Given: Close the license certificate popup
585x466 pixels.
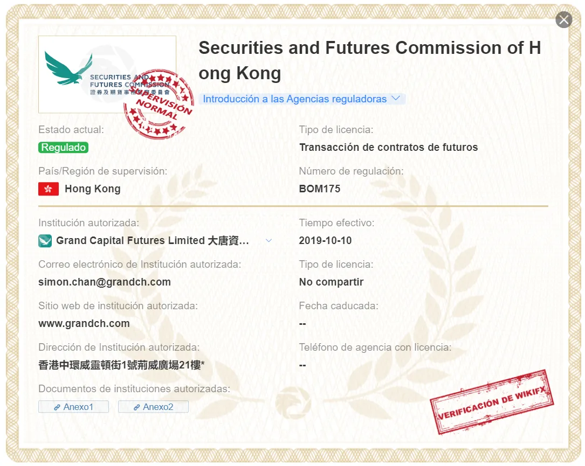Looking at the screenshot, I should pos(564,20).
